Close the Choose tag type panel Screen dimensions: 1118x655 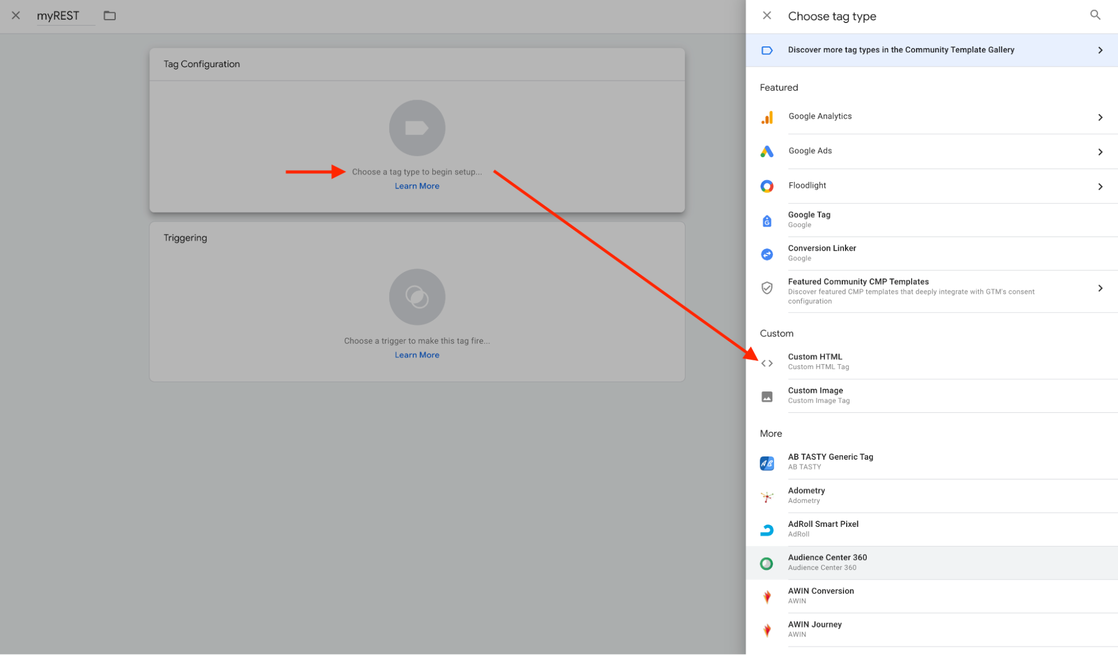pos(767,16)
